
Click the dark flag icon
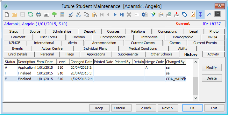(x=217, y=14)
